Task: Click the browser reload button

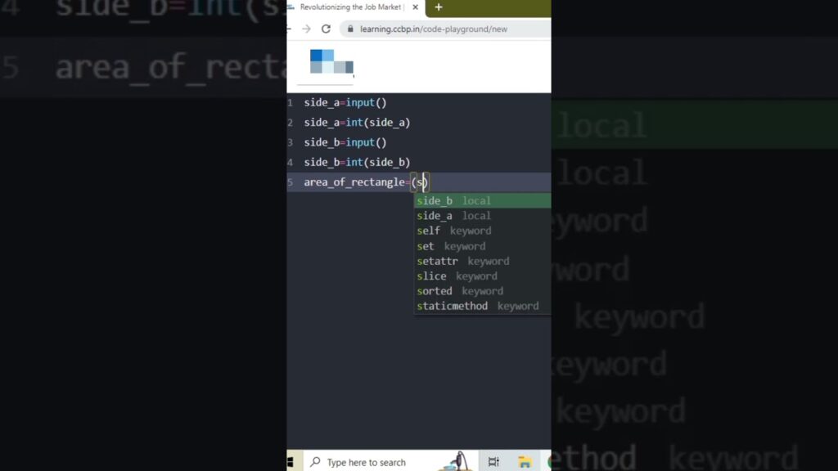Action: click(326, 29)
